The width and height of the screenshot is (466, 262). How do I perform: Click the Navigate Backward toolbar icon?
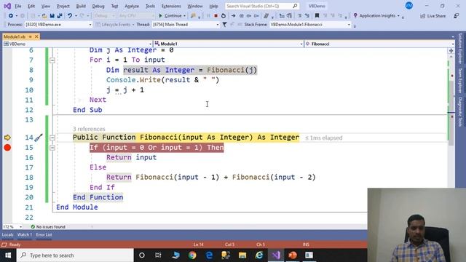pos(11,16)
